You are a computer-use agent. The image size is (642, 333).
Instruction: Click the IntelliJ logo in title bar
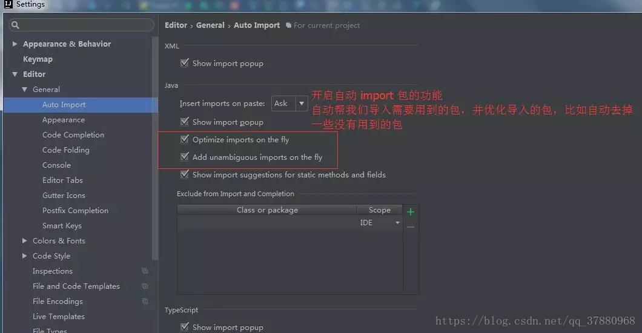pyautogui.click(x=8, y=4)
